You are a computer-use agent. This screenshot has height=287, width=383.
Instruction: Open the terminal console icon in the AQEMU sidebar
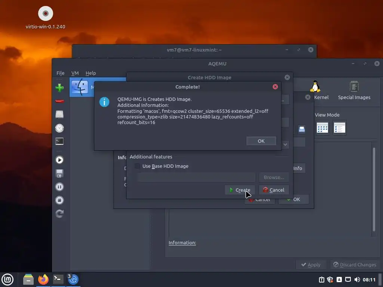coord(59,141)
